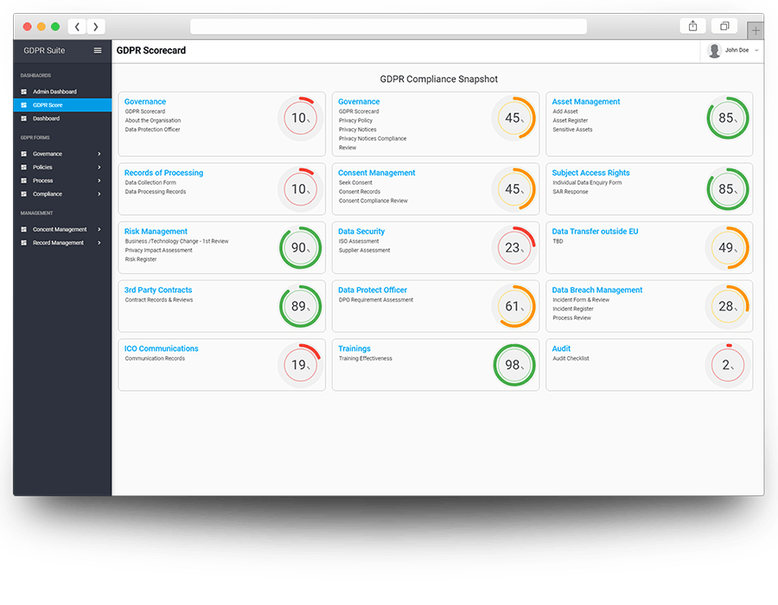Expand the Compliance sidebar chevron

99,194
